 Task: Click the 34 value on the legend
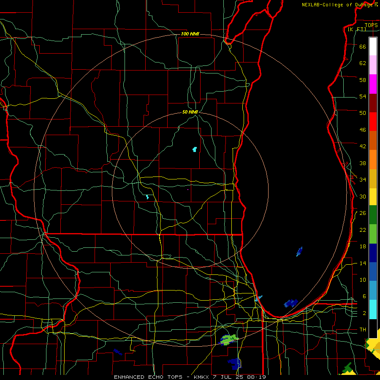coord(363,179)
